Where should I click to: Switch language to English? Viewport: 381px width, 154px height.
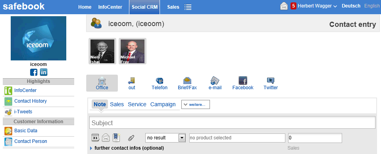tap(372, 6)
